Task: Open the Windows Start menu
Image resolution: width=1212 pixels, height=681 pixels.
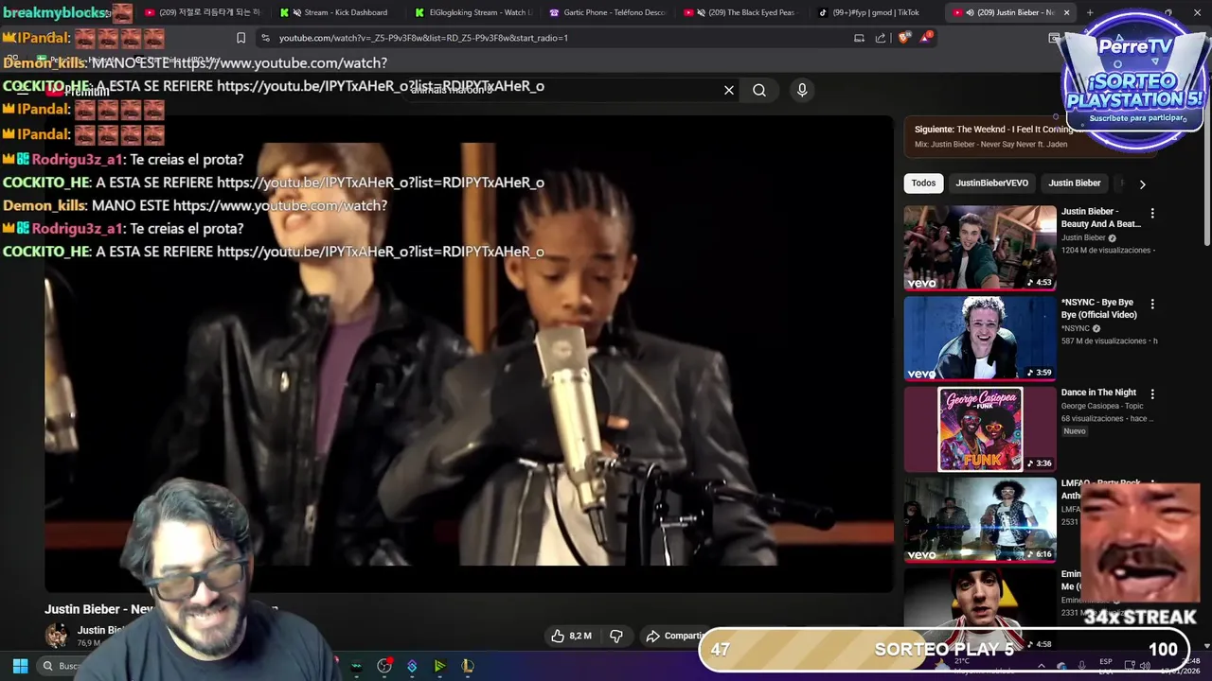Action: [x=20, y=666]
